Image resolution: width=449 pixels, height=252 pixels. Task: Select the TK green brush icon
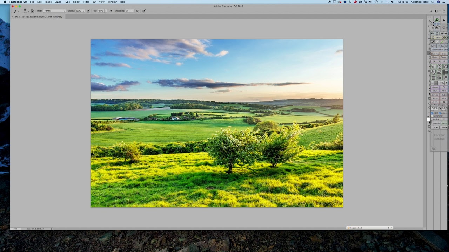(x=442, y=42)
